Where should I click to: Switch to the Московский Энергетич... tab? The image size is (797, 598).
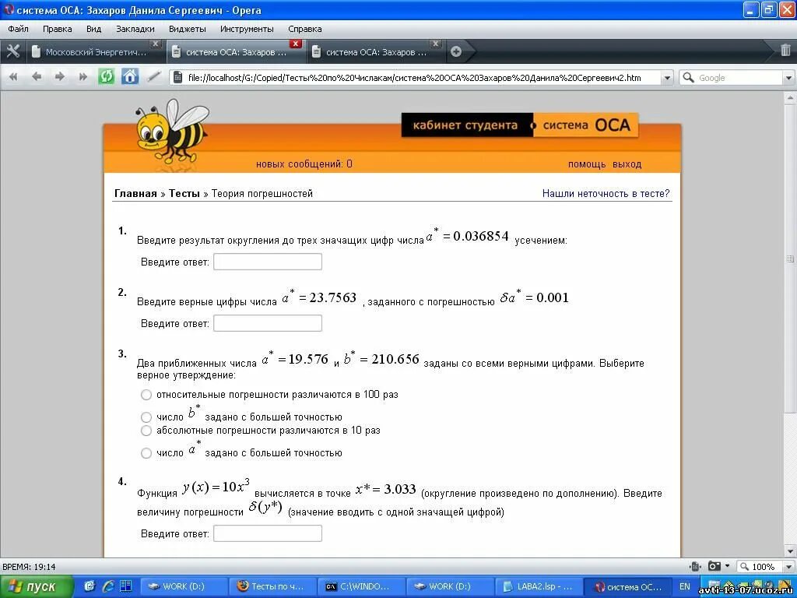coord(96,52)
